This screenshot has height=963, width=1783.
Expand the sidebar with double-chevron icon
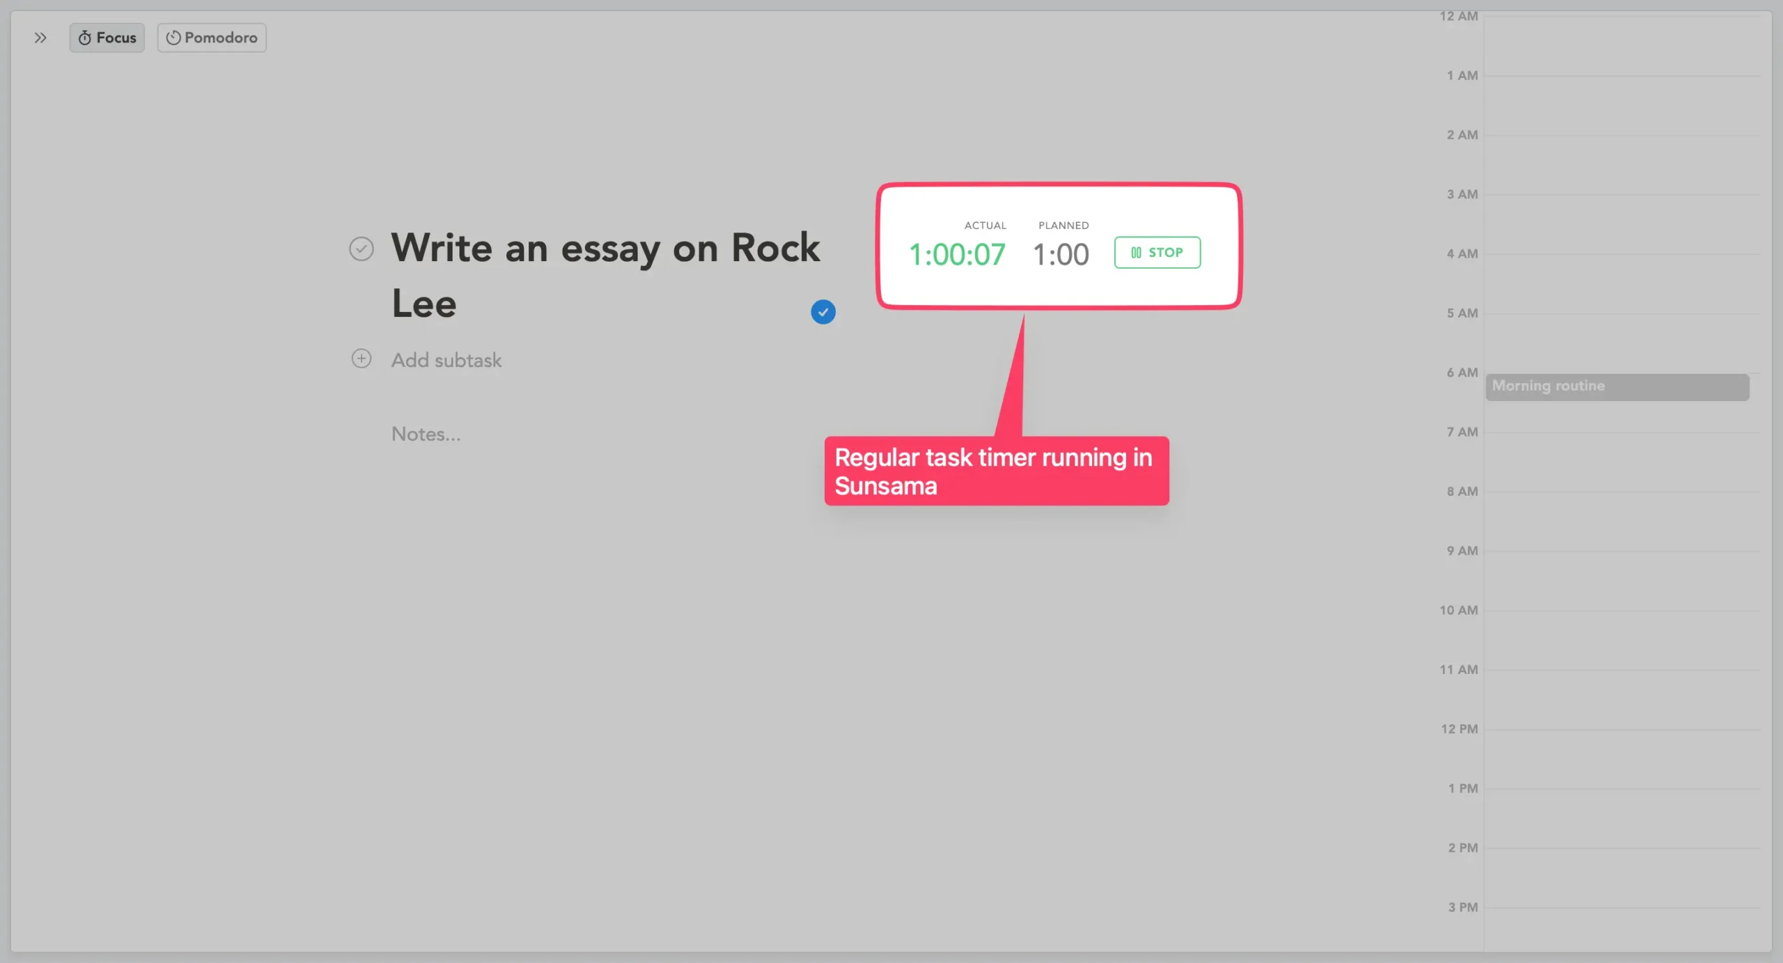click(40, 38)
